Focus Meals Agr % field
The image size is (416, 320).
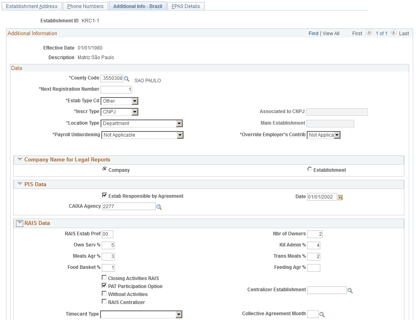(x=108, y=256)
